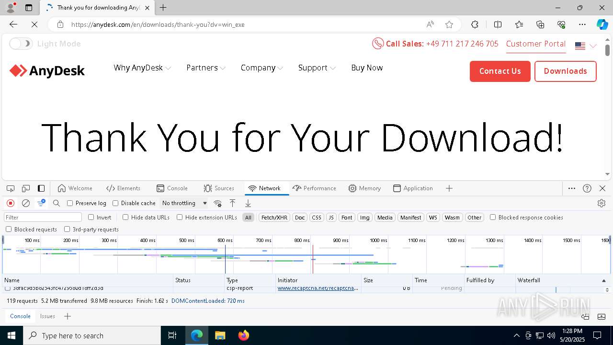The height and width of the screenshot is (345, 613).
Task: Toggle the Split screen icon
Action: [498, 24]
